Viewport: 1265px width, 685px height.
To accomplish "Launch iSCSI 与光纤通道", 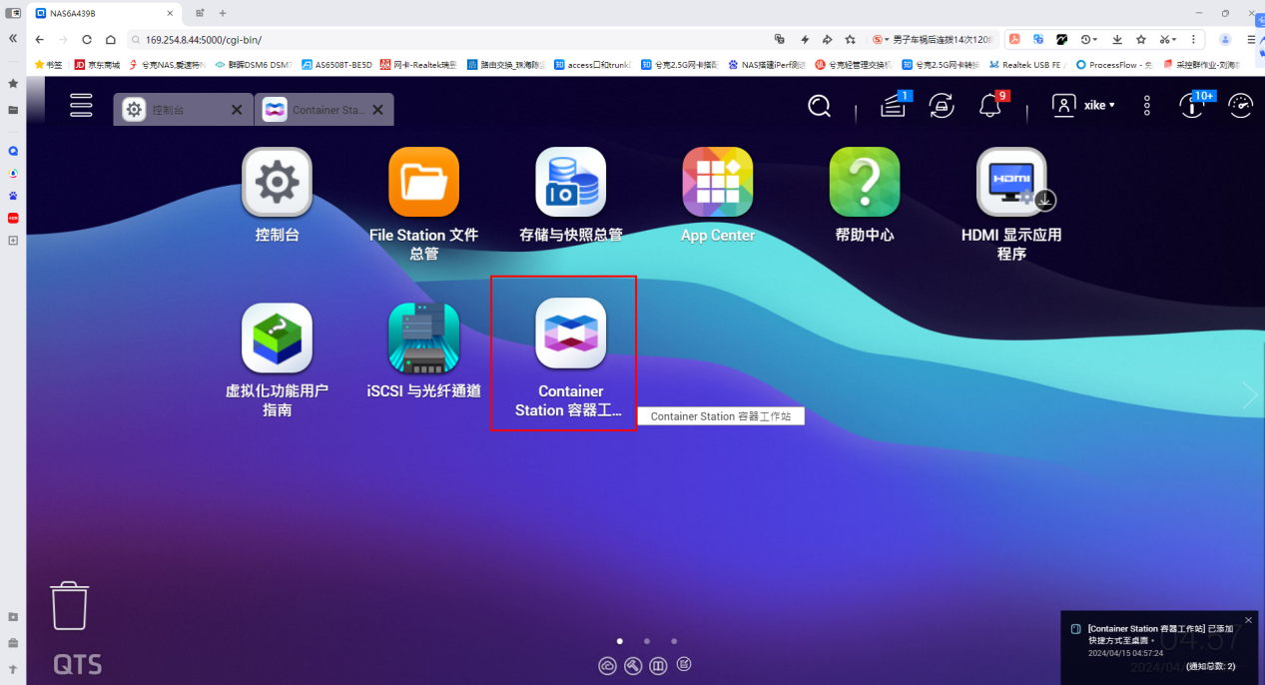I will pos(423,337).
